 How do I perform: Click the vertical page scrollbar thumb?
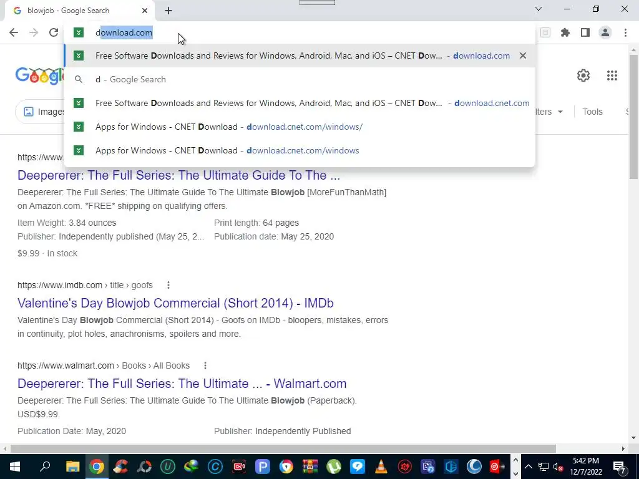(633, 116)
